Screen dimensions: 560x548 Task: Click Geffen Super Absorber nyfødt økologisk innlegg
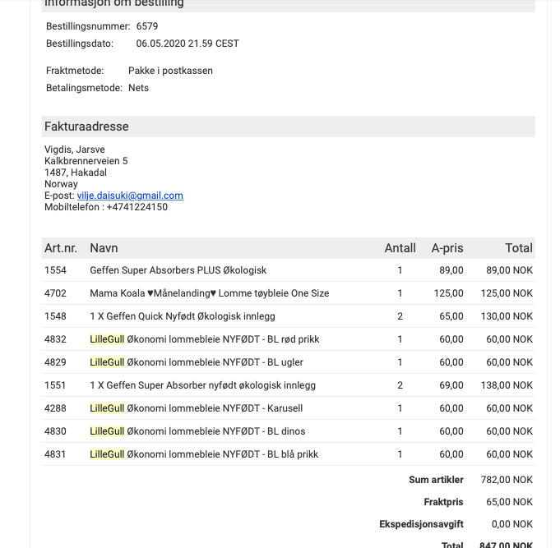pos(203,385)
